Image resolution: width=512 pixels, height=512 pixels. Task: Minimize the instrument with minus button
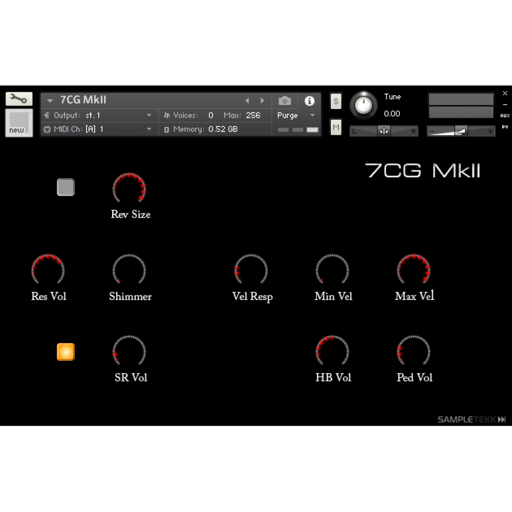click(x=505, y=105)
